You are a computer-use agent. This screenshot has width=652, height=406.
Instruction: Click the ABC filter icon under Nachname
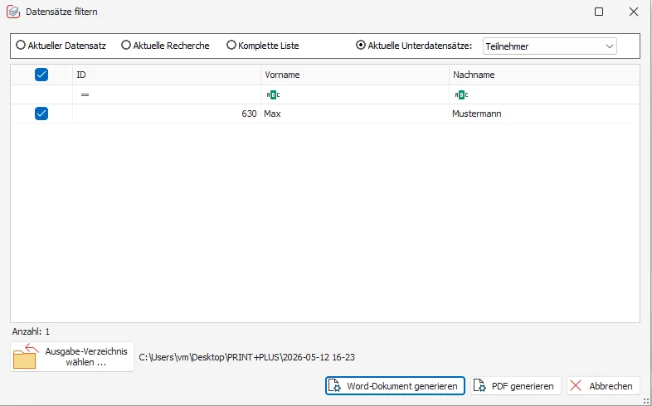coord(461,95)
